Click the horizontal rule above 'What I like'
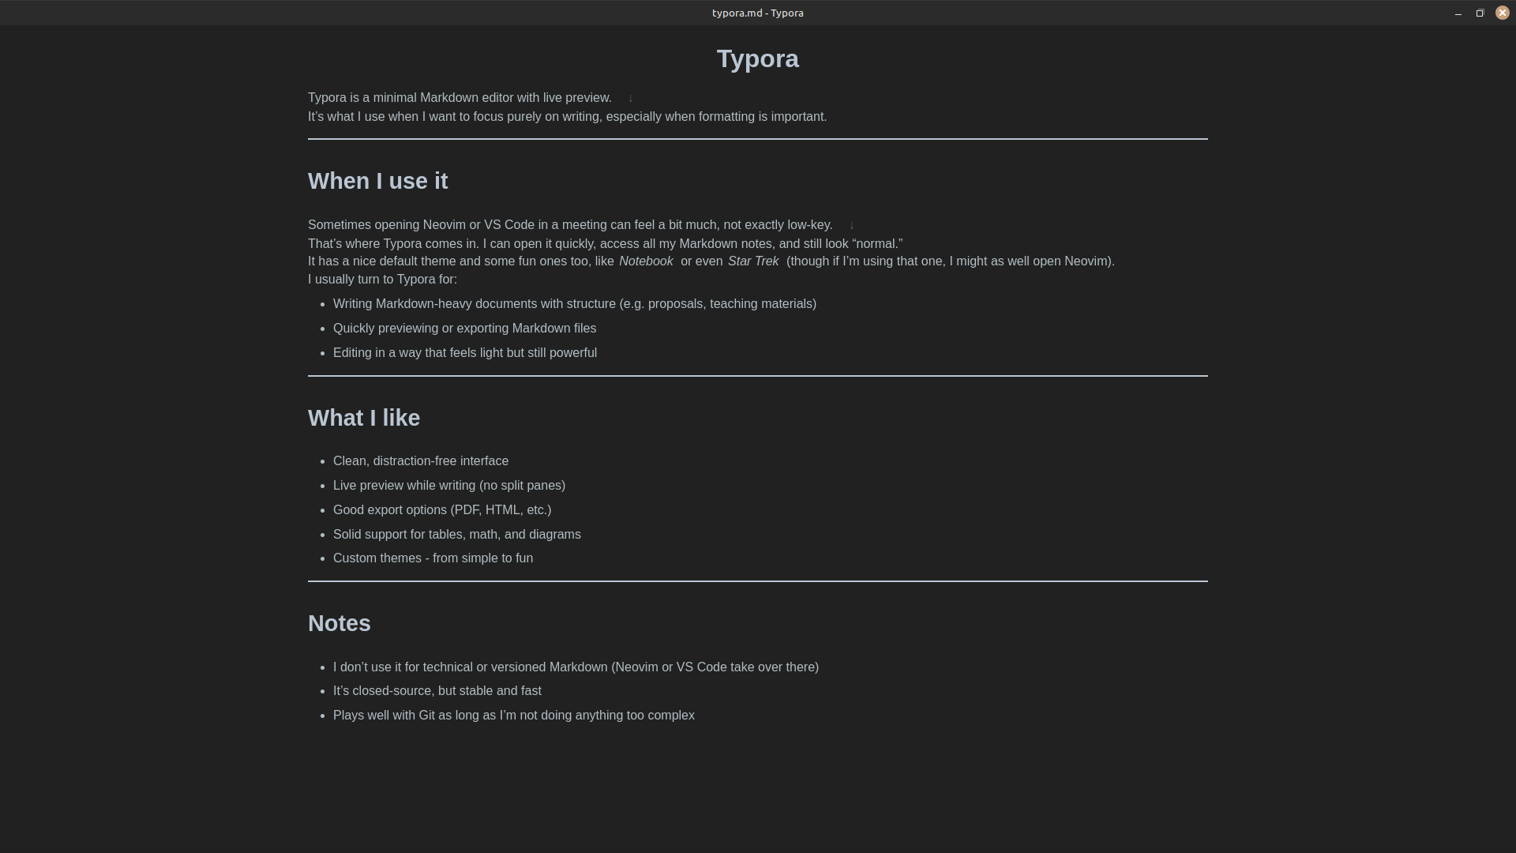Viewport: 1516px width, 853px height. click(758, 376)
